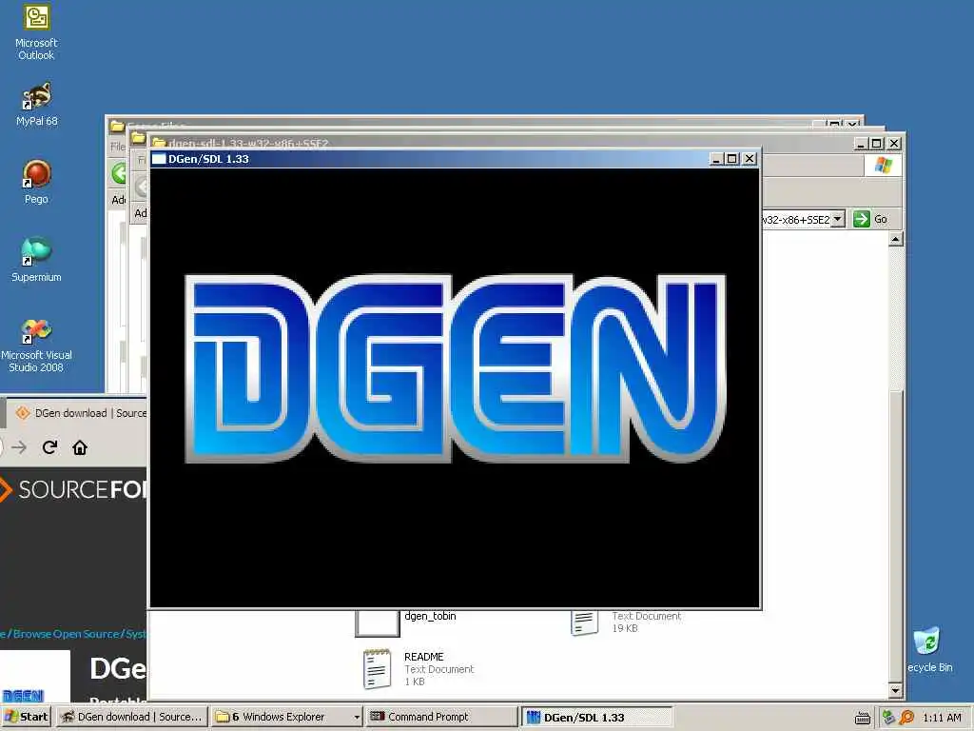The height and width of the screenshot is (731, 974).
Task: Click the network tray icon
Action: tap(889, 718)
